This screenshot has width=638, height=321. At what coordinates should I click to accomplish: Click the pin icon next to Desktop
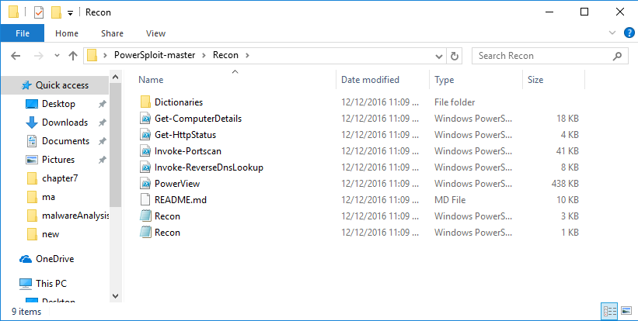[102, 105]
